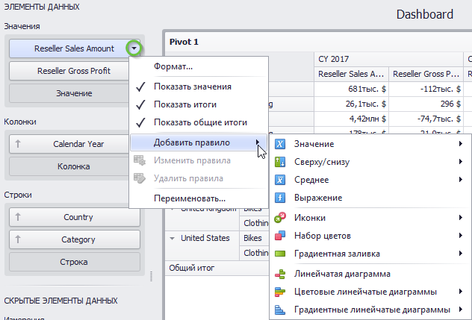472x320 pixels.
Task: Click the Выражение function icon
Action: pyautogui.click(x=279, y=198)
